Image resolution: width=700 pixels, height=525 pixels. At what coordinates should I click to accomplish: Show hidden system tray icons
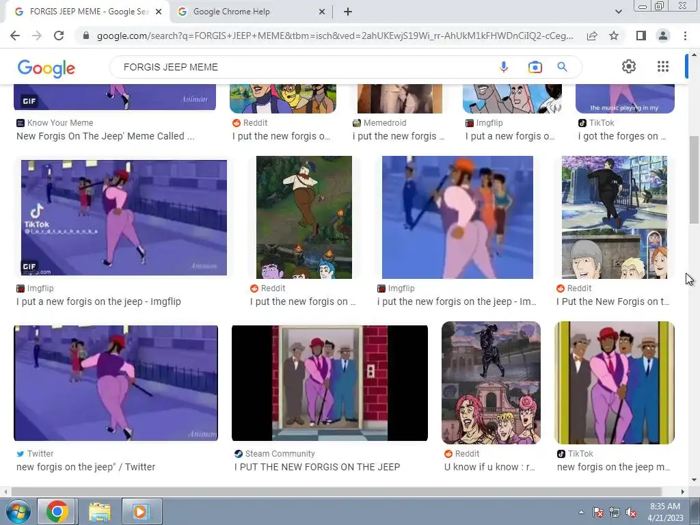point(581,512)
